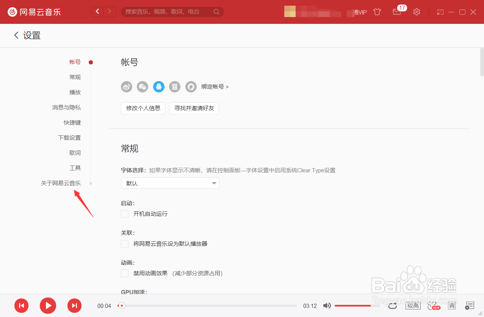Bind Weibo account icon
484x317 pixels.
click(x=127, y=87)
